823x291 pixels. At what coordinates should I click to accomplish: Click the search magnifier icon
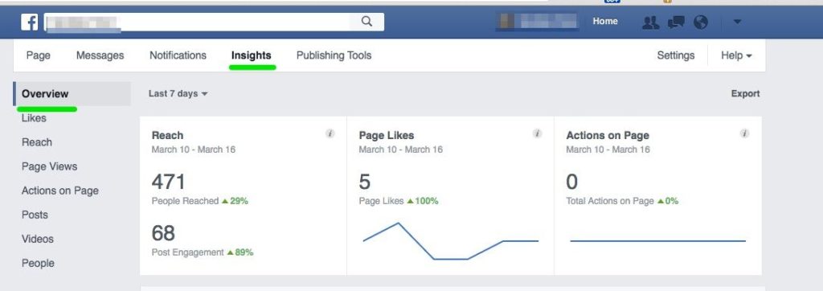coord(366,22)
